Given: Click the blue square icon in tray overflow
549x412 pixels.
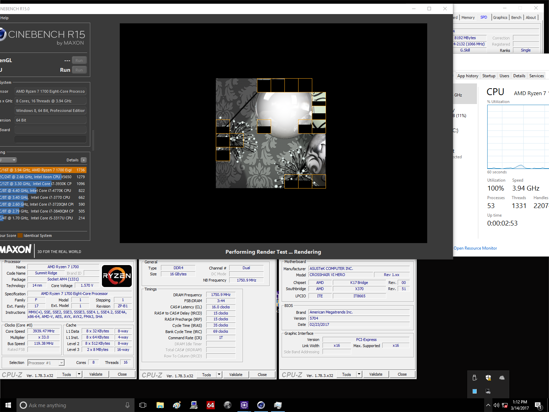Looking at the screenshot, I should pyautogui.click(x=475, y=391).
